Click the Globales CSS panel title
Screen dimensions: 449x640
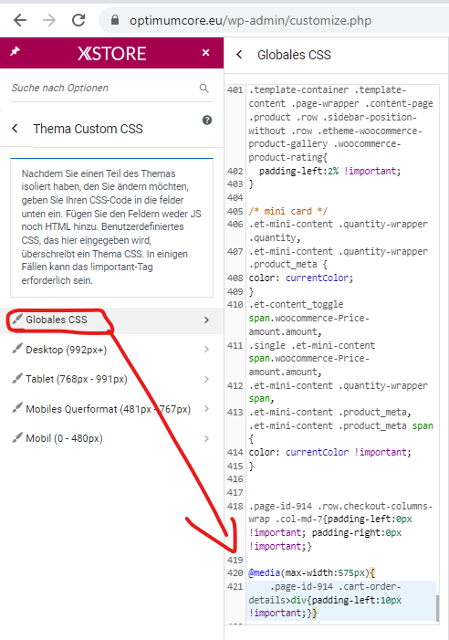click(x=294, y=55)
